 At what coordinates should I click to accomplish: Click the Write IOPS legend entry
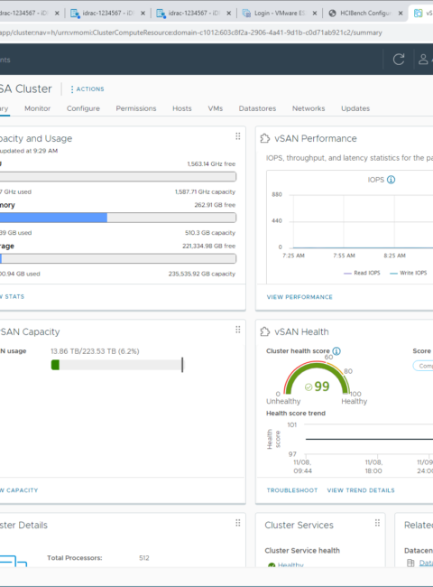pyautogui.click(x=408, y=273)
